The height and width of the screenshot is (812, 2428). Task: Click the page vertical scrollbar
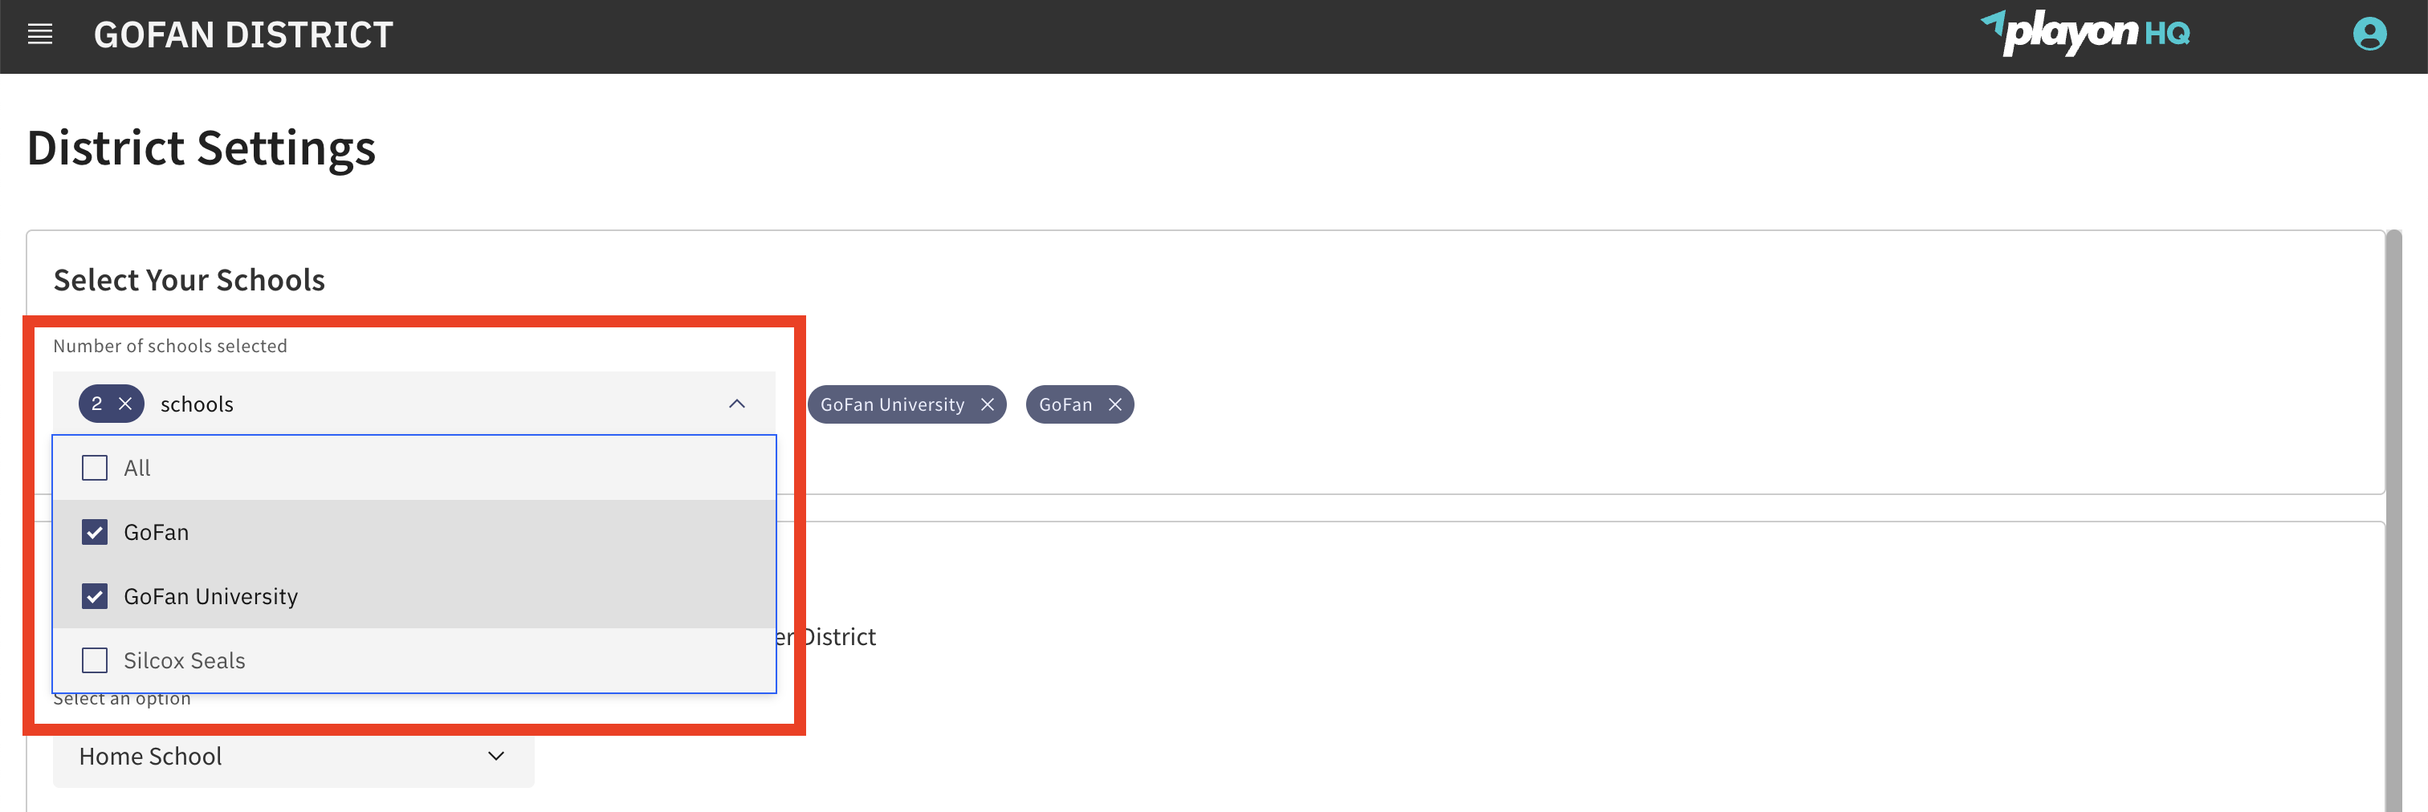pyautogui.click(x=2393, y=518)
